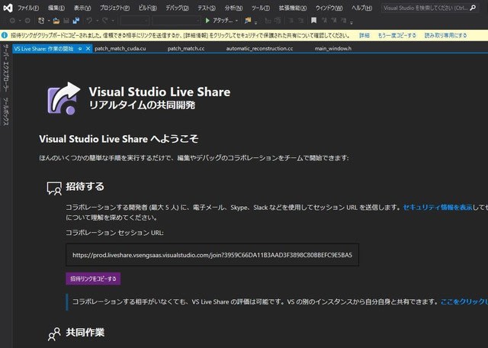This screenshot has height=348, width=488.
Task: Open the プロジェクト(P) menu
Action: tap(114, 8)
